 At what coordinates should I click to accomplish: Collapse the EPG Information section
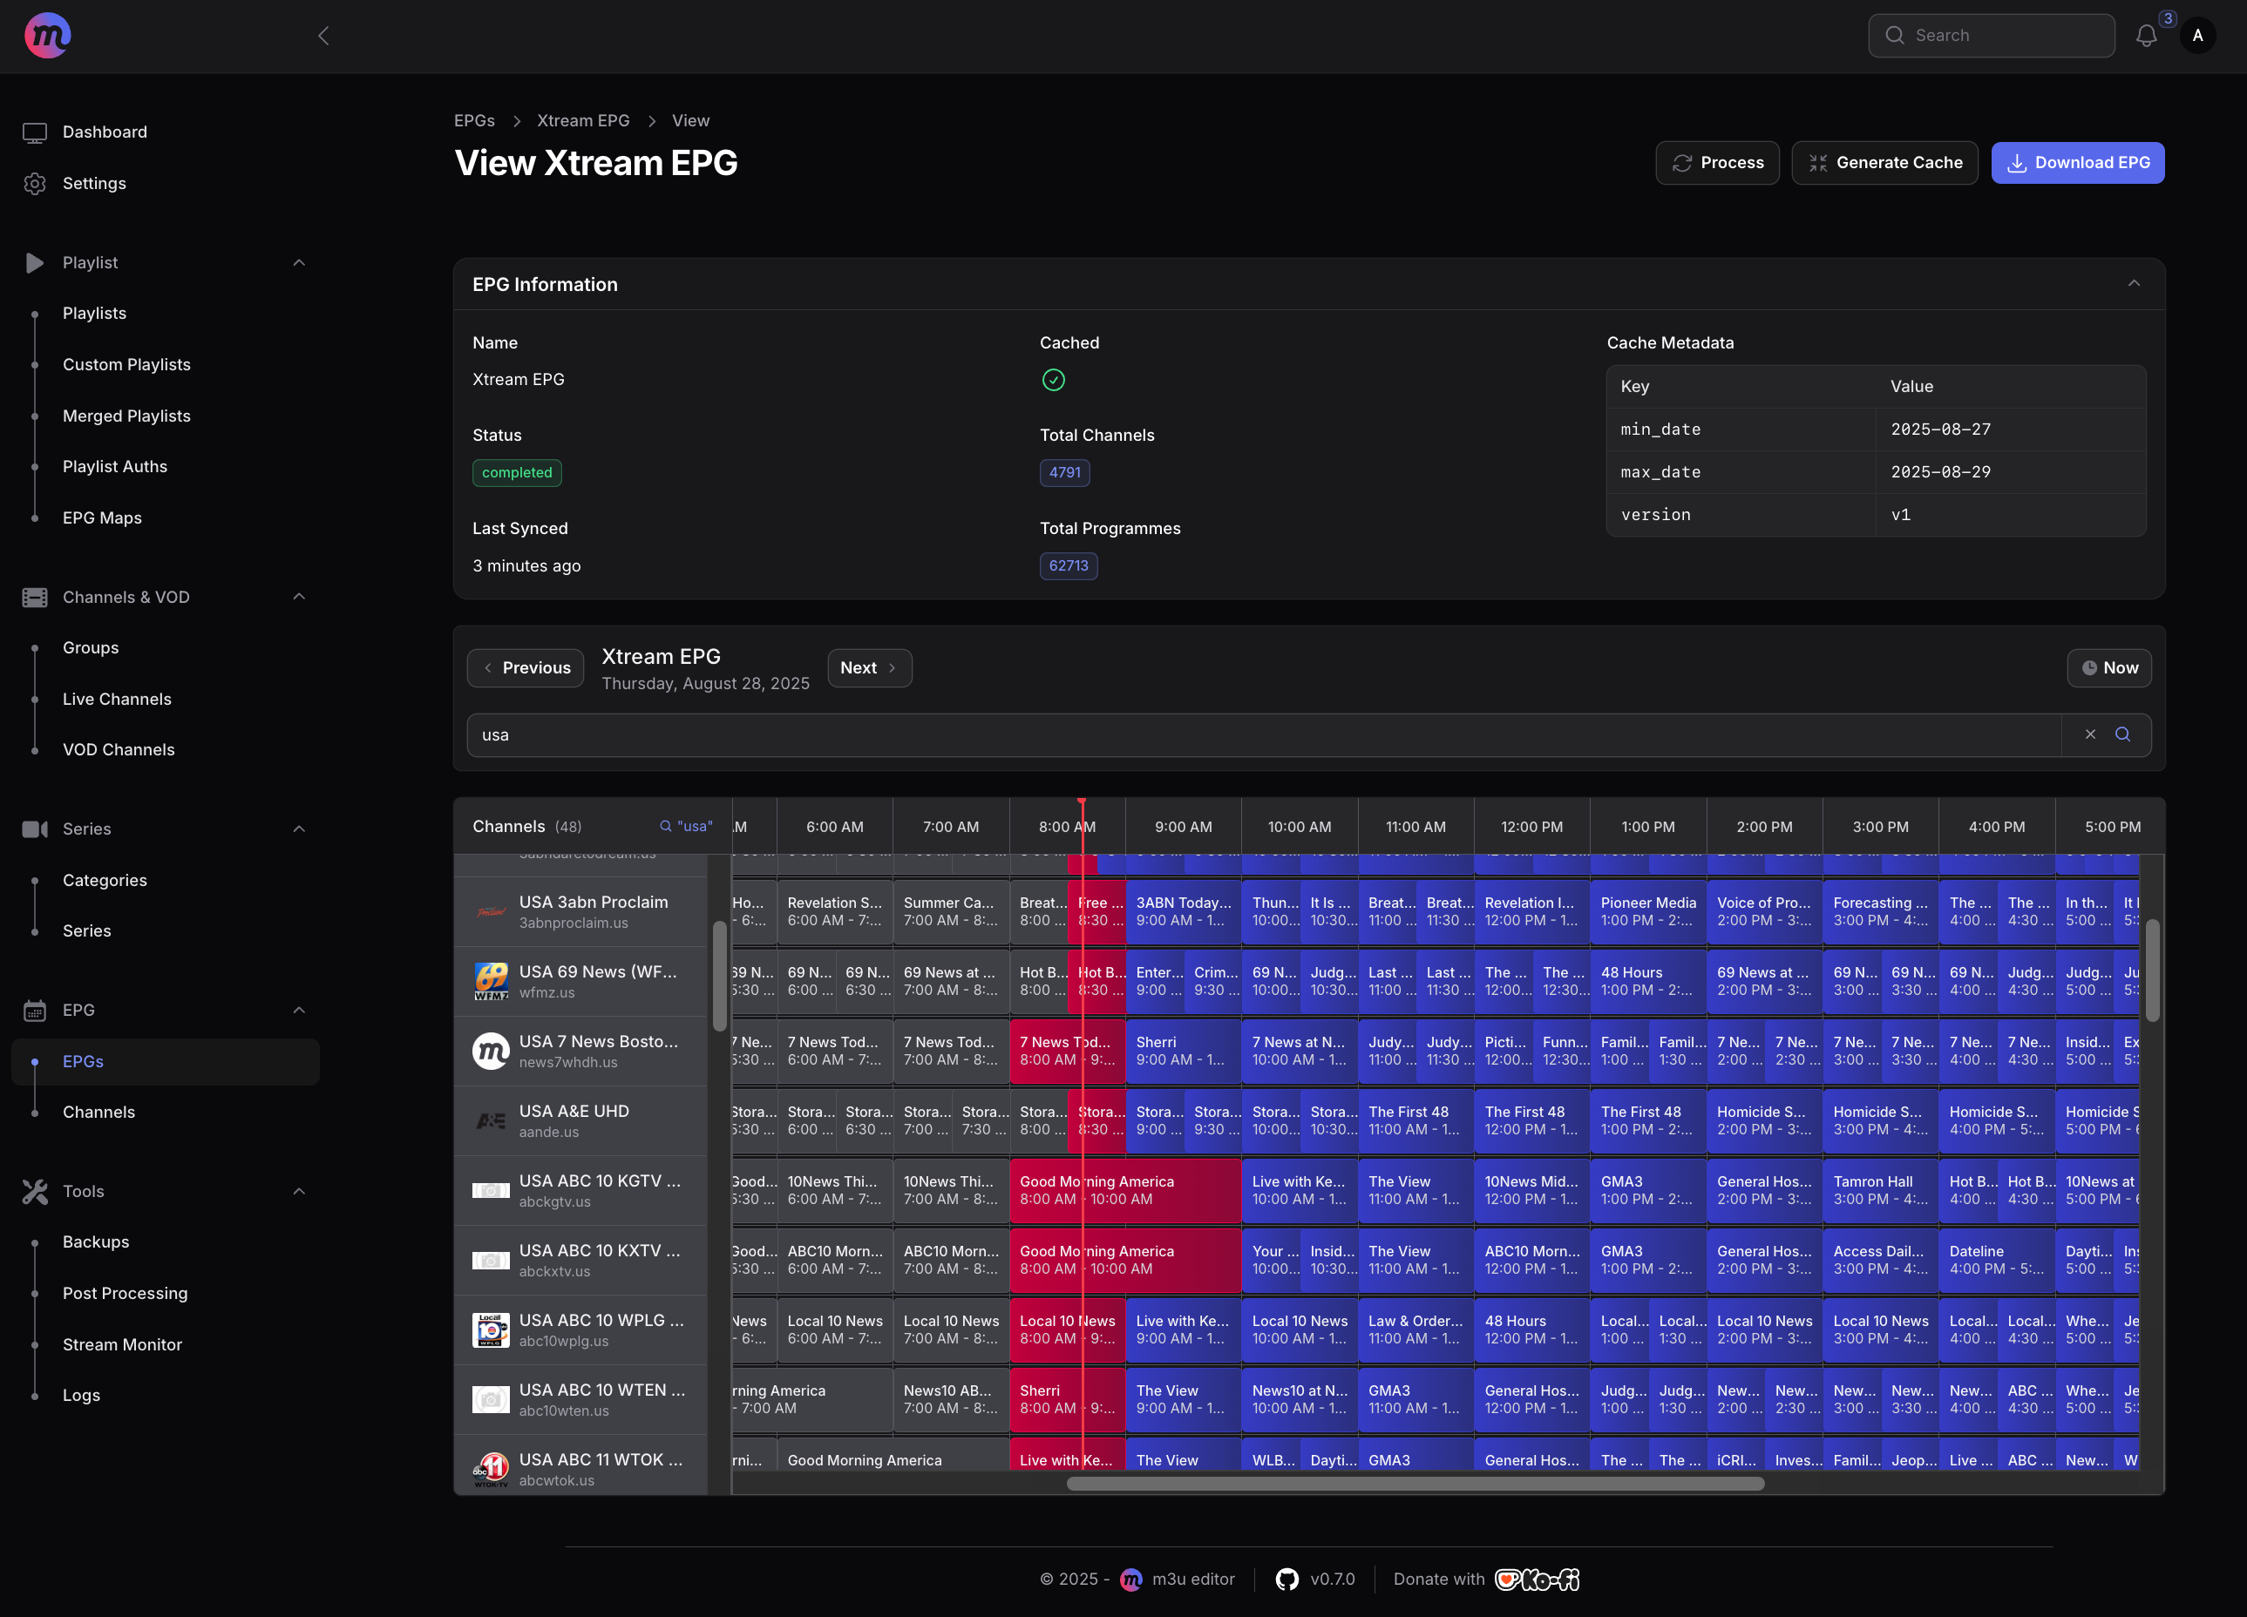(x=2133, y=284)
